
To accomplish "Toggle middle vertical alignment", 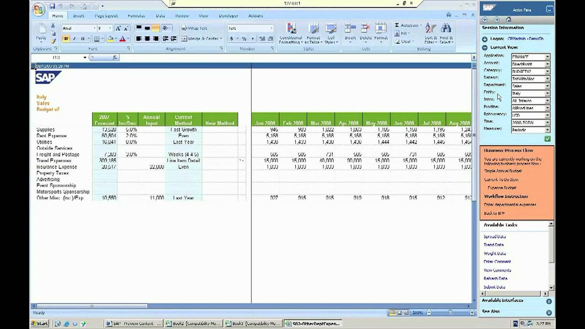I will tap(147, 28).
